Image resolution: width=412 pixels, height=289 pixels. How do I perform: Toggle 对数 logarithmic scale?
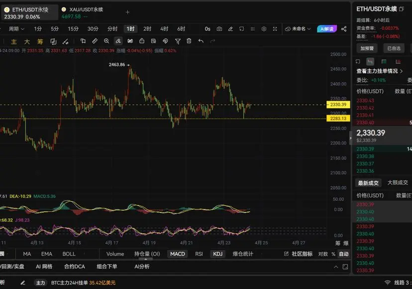point(323,254)
